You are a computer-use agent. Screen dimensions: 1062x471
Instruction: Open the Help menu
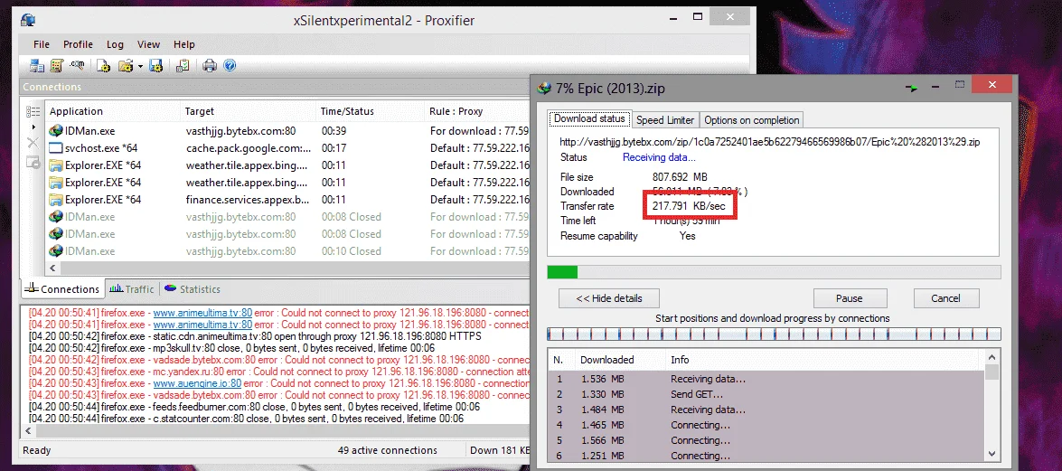(184, 44)
